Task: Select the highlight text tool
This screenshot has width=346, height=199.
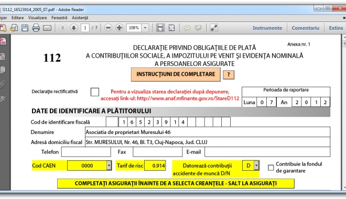Action: click(x=198, y=28)
